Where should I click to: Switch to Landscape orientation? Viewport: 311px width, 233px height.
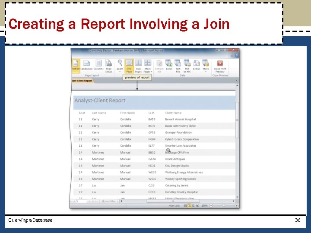pos(86,66)
